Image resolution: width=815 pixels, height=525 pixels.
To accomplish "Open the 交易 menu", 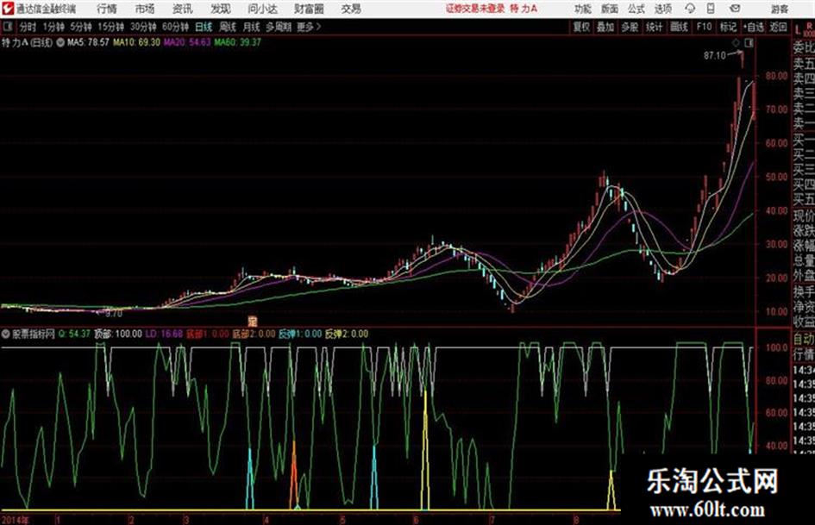I will pyautogui.click(x=351, y=9).
